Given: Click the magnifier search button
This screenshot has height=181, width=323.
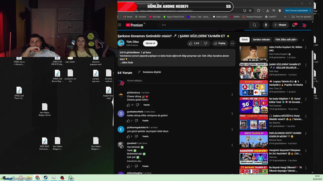Looking at the screenshot, I should coord(254,25).
